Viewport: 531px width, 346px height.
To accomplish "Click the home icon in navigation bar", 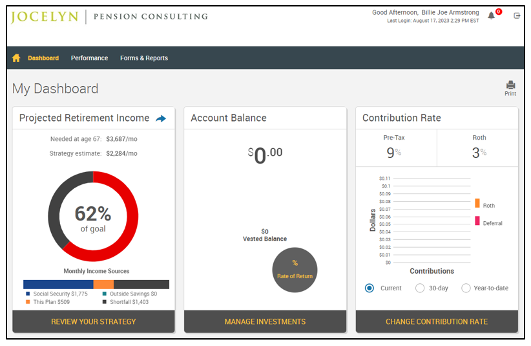I will tap(17, 58).
